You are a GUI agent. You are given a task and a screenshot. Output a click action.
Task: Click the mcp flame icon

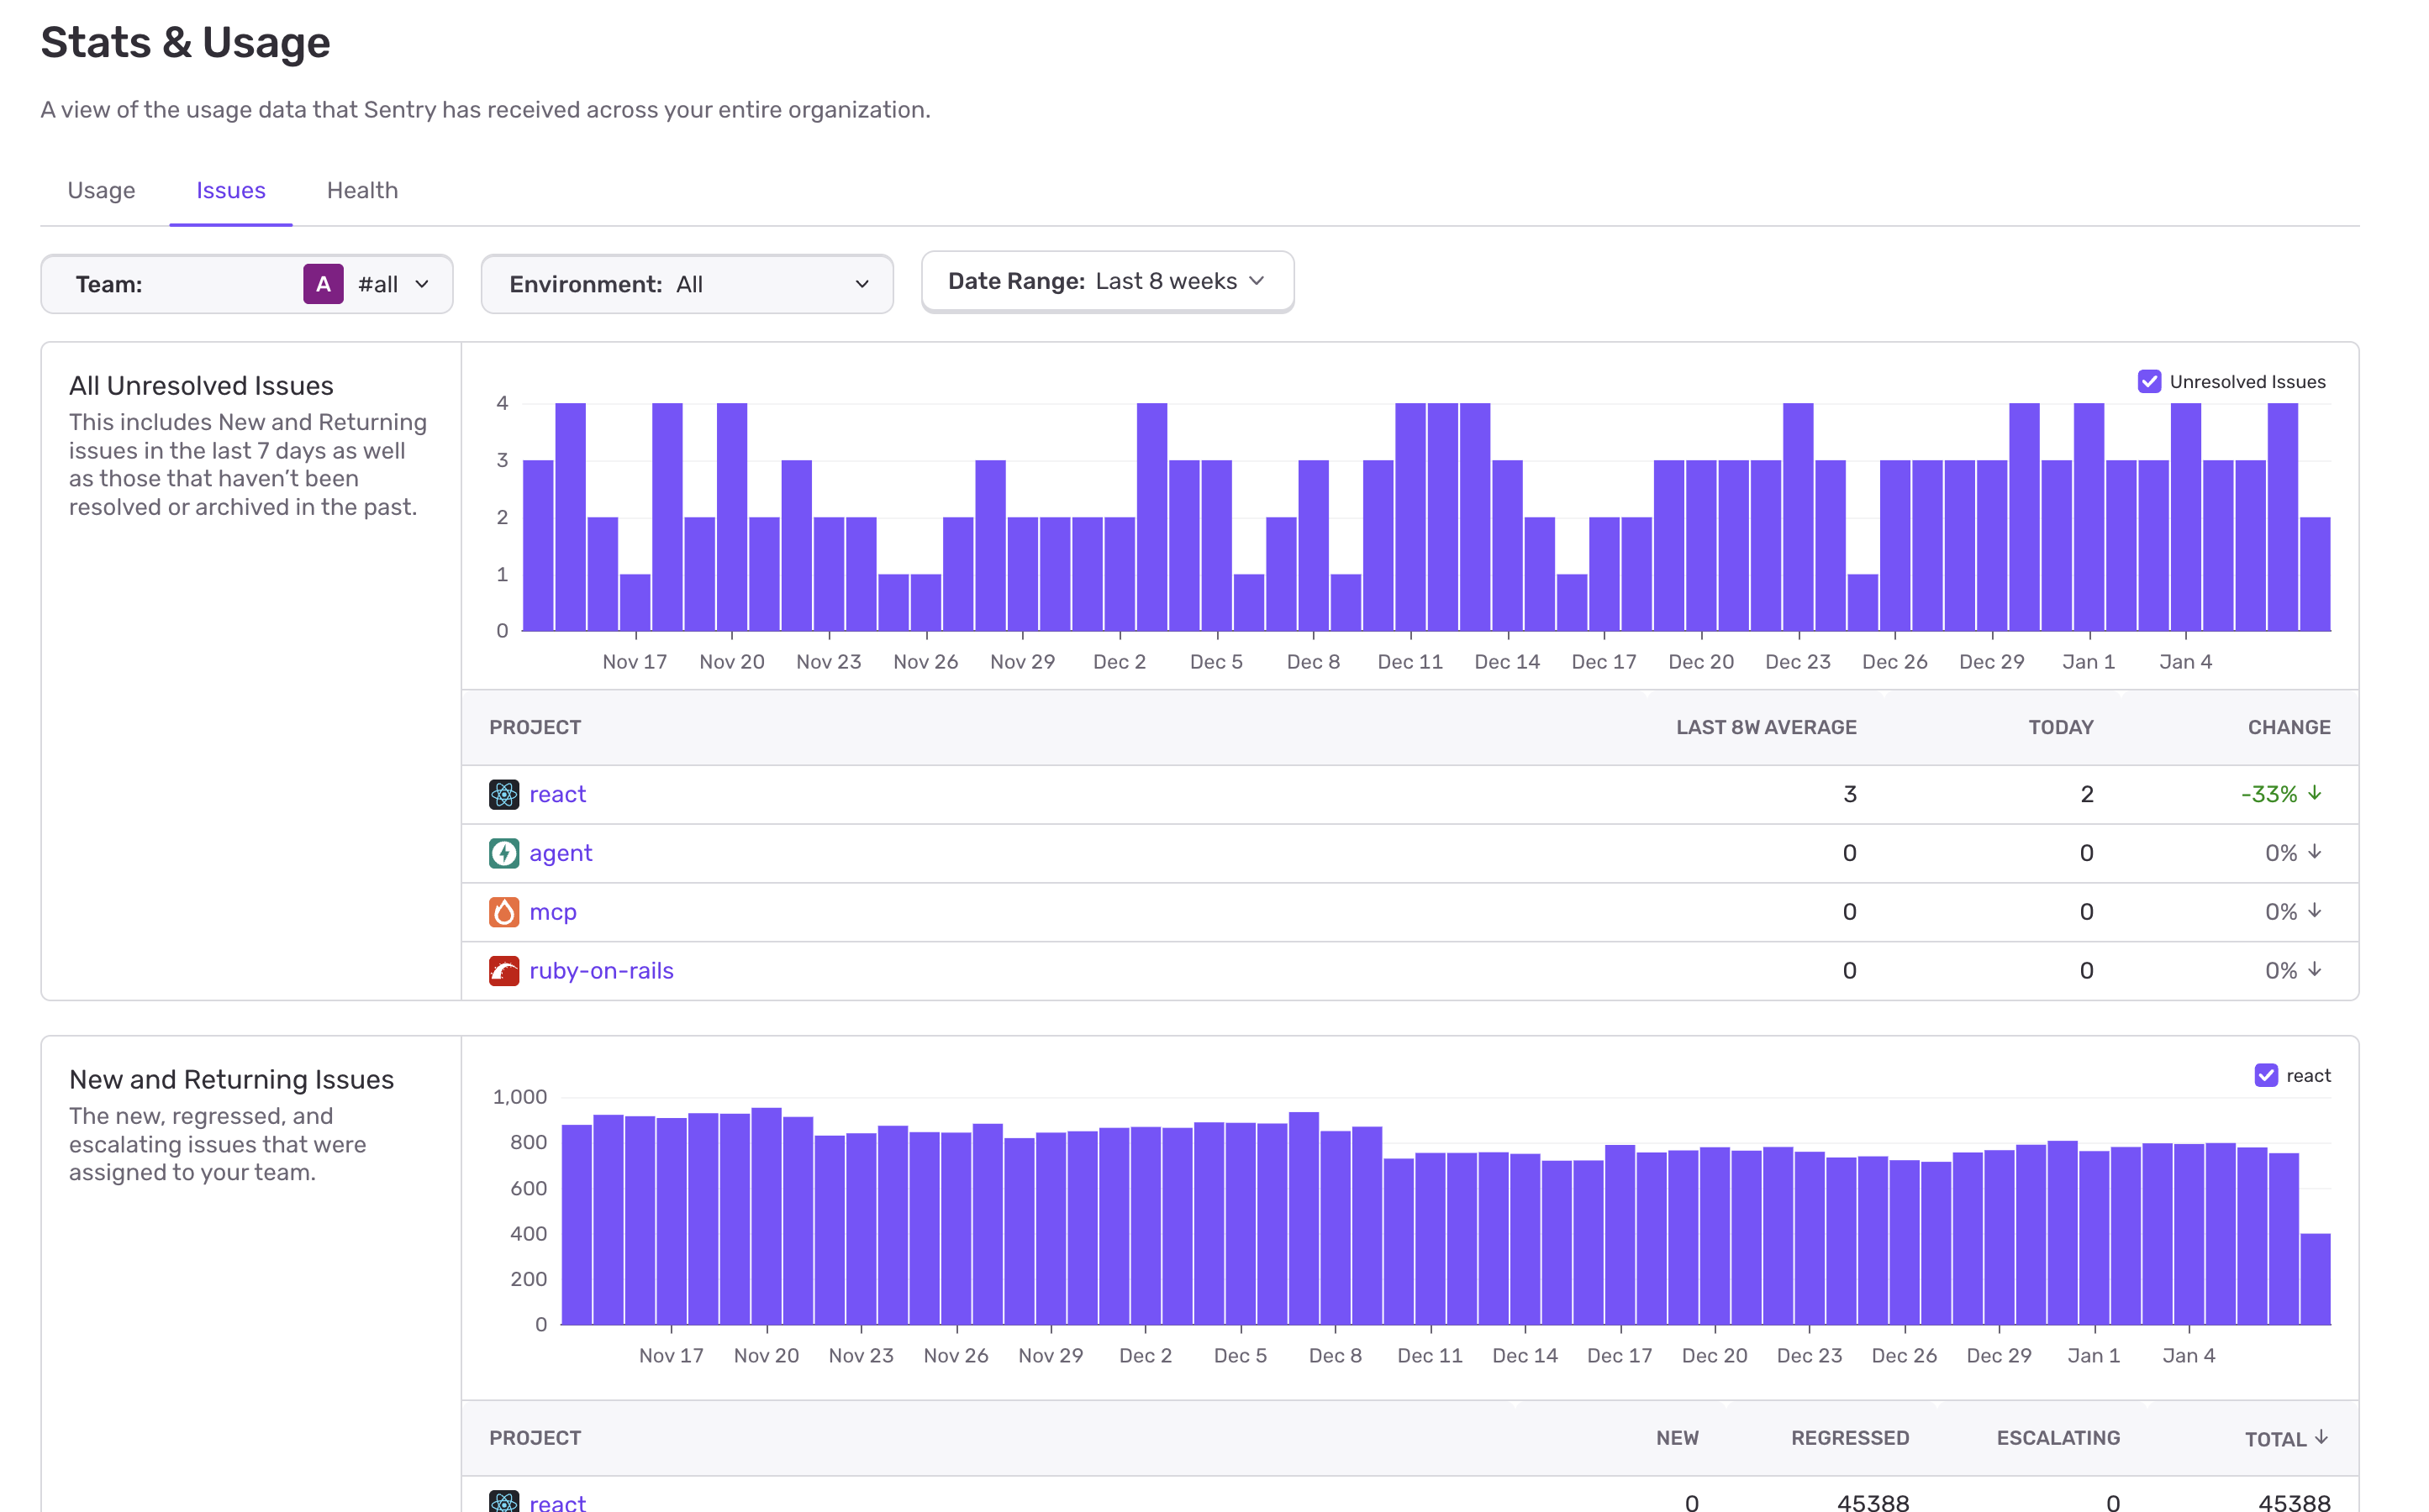(x=505, y=911)
